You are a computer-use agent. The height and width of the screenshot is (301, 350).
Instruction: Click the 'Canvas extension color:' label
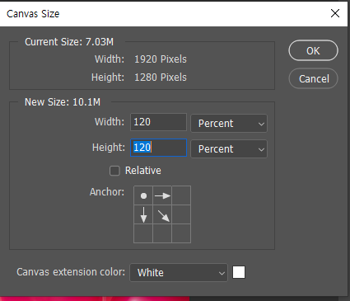pyautogui.click(x=71, y=272)
